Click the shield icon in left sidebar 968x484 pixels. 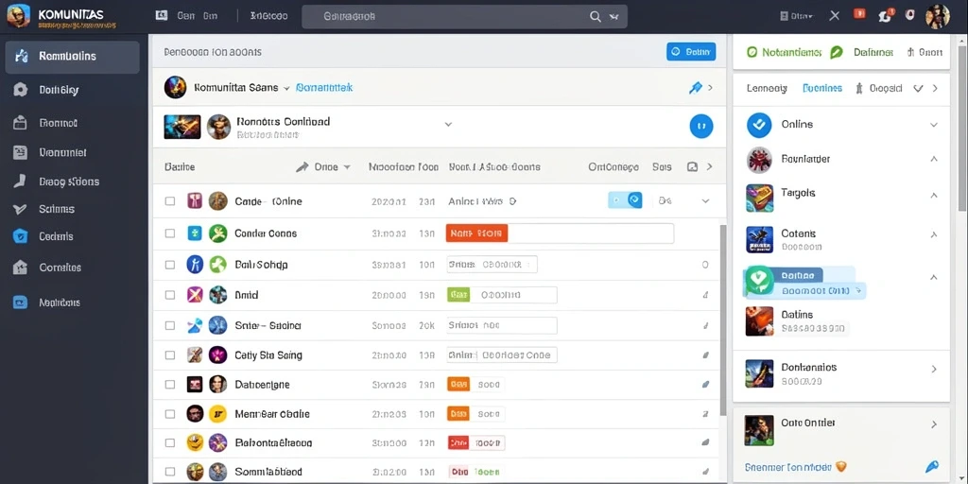21,235
